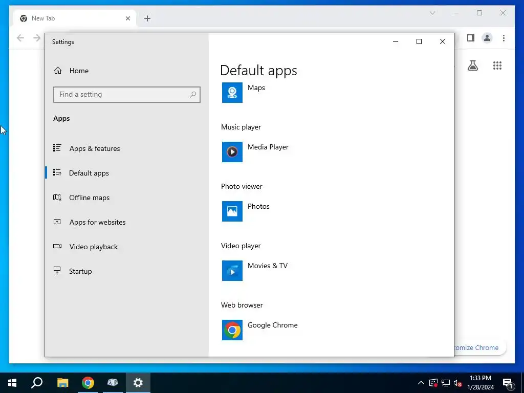Click the Offline maps icon
524x393 pixels.
57,197
